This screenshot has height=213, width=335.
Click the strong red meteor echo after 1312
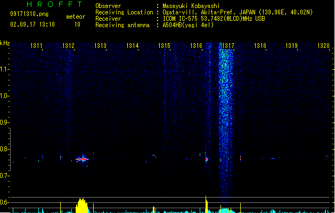(83, 159)
